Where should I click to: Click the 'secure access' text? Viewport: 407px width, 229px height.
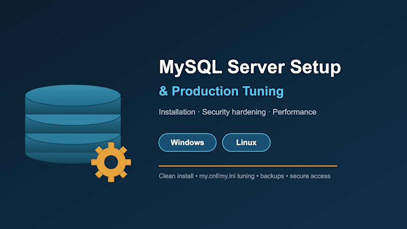[x=310, y=176]
